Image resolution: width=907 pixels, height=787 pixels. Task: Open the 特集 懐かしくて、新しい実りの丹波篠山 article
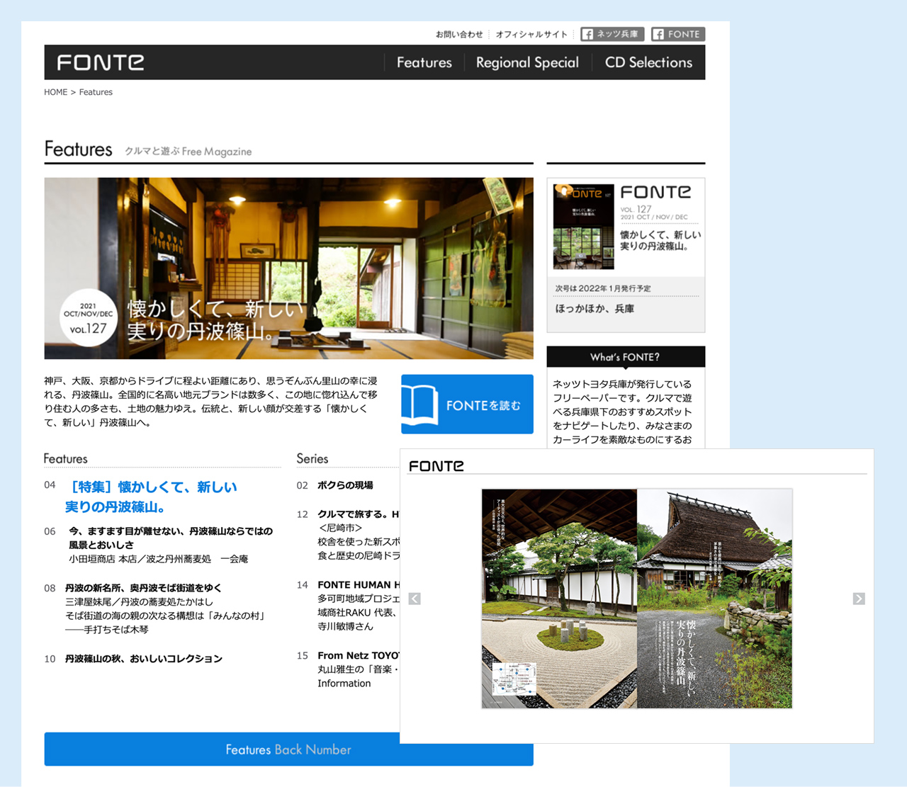pos(151,497)
